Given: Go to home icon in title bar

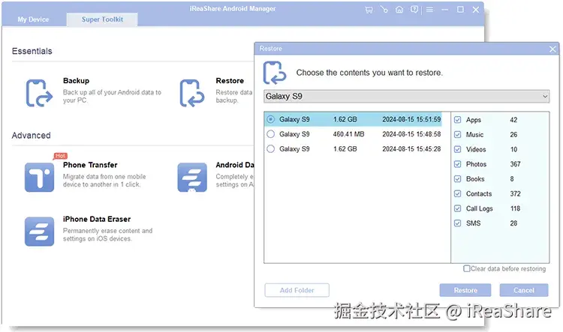Looking at the screenshot, I should point(399,10).
